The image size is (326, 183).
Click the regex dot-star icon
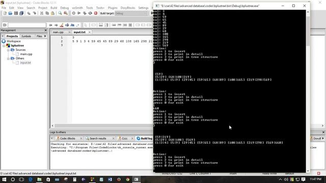pos(78,25)
